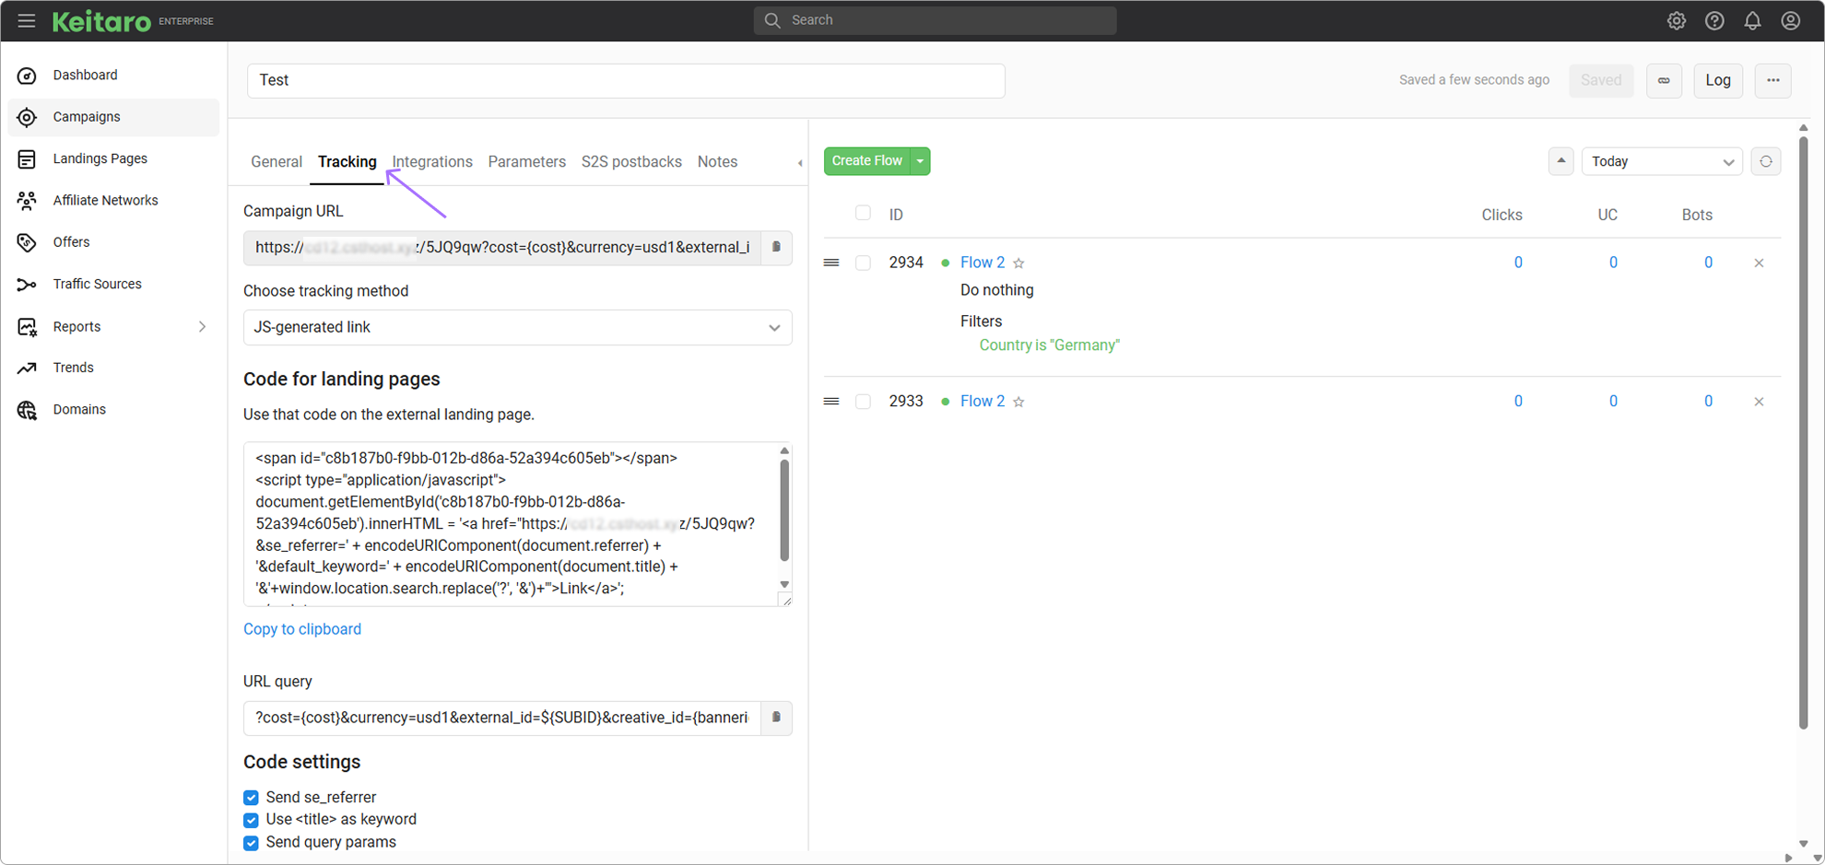Select the Tracking tab
The height and width of the screenshot is (865, 1825).
(347, 162)
